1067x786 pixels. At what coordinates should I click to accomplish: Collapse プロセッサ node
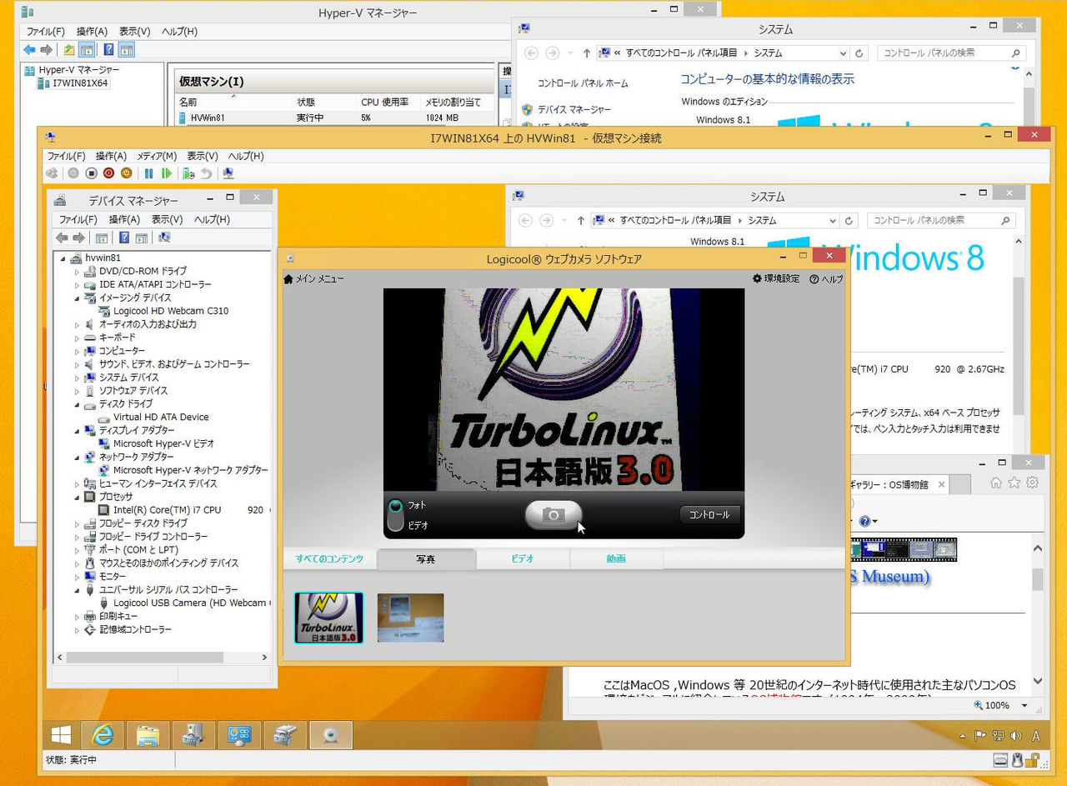click(x=78, y=497)
